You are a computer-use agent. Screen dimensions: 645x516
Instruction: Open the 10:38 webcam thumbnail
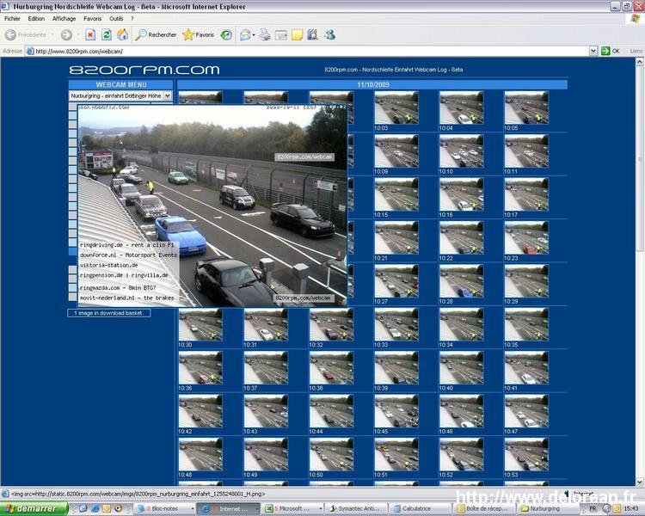331,368
